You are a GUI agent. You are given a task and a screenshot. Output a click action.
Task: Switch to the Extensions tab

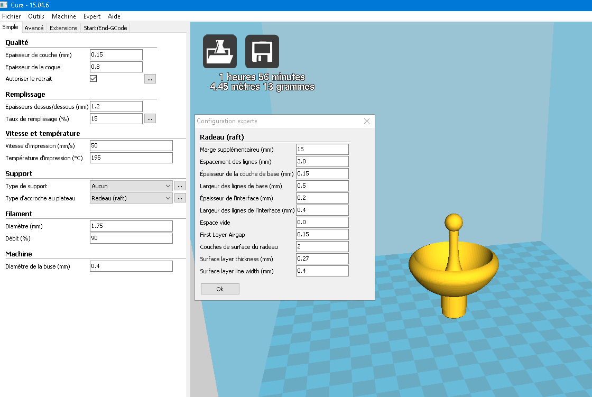coord(63,28)
